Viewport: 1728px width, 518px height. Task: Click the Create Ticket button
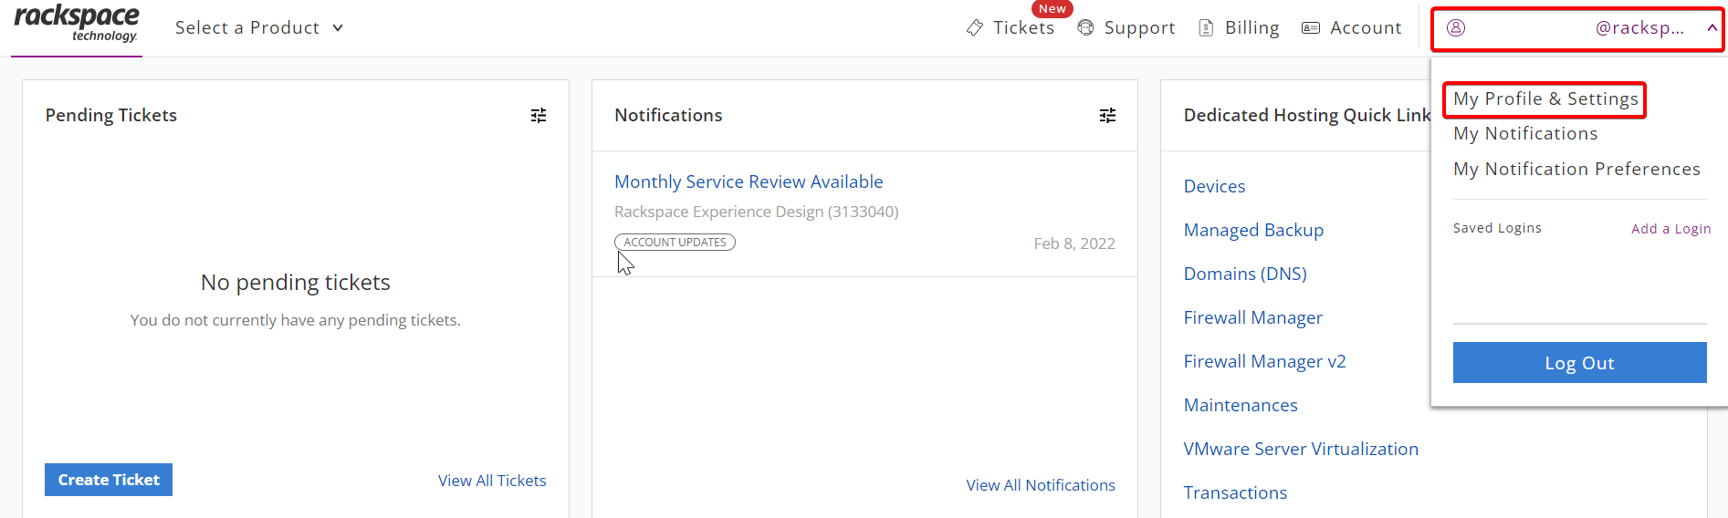[109, 480]
